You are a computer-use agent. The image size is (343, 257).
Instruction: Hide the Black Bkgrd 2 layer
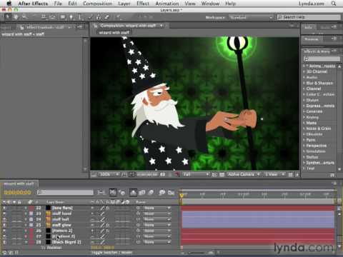coord(4,242)
